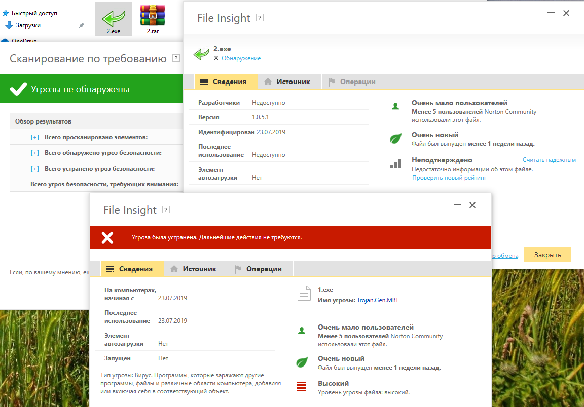This screenshot has height=407, width=584.
Task: Click the Запущен row value Нет
Action: (163, 358)
